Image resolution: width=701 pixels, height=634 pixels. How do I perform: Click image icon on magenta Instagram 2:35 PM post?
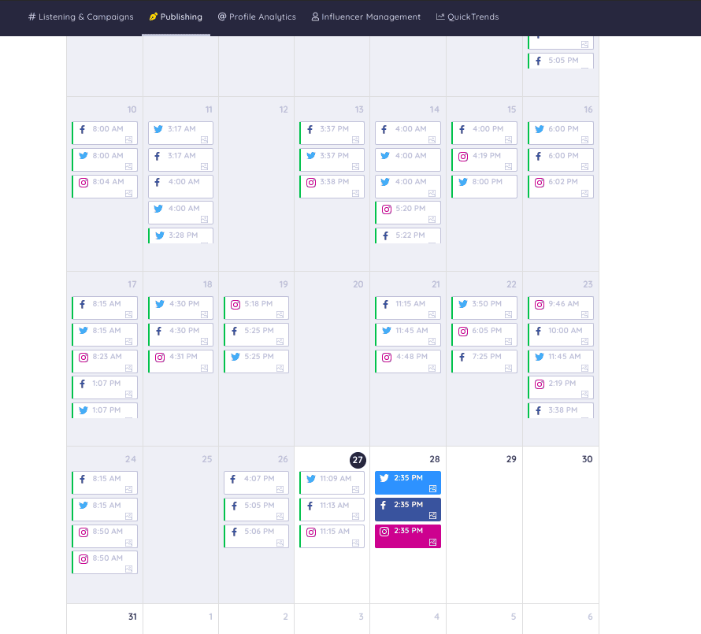pyautogui.click(x=432, y=543)
